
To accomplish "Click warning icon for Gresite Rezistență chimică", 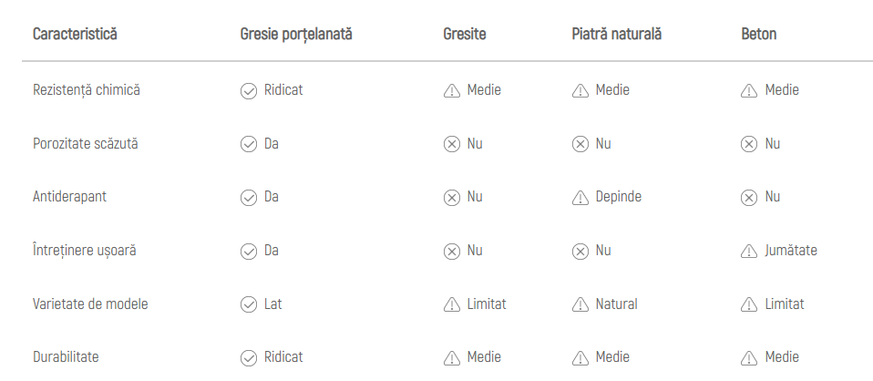I will pyautogui.click(x=451, y=90).
